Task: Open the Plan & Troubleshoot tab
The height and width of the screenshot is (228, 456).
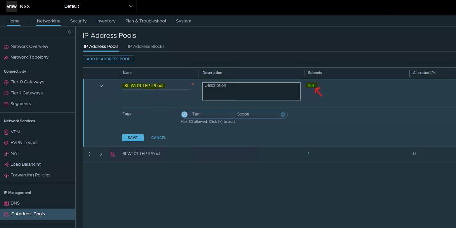Action: click(146, 21)
